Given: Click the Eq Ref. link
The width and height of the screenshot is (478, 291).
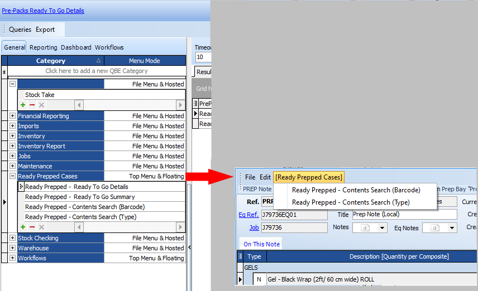Looking at the screenshot, I should click(x=248, y=215).
